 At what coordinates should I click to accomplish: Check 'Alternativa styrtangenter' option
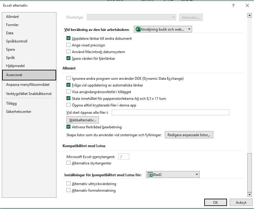pos(68,163)
